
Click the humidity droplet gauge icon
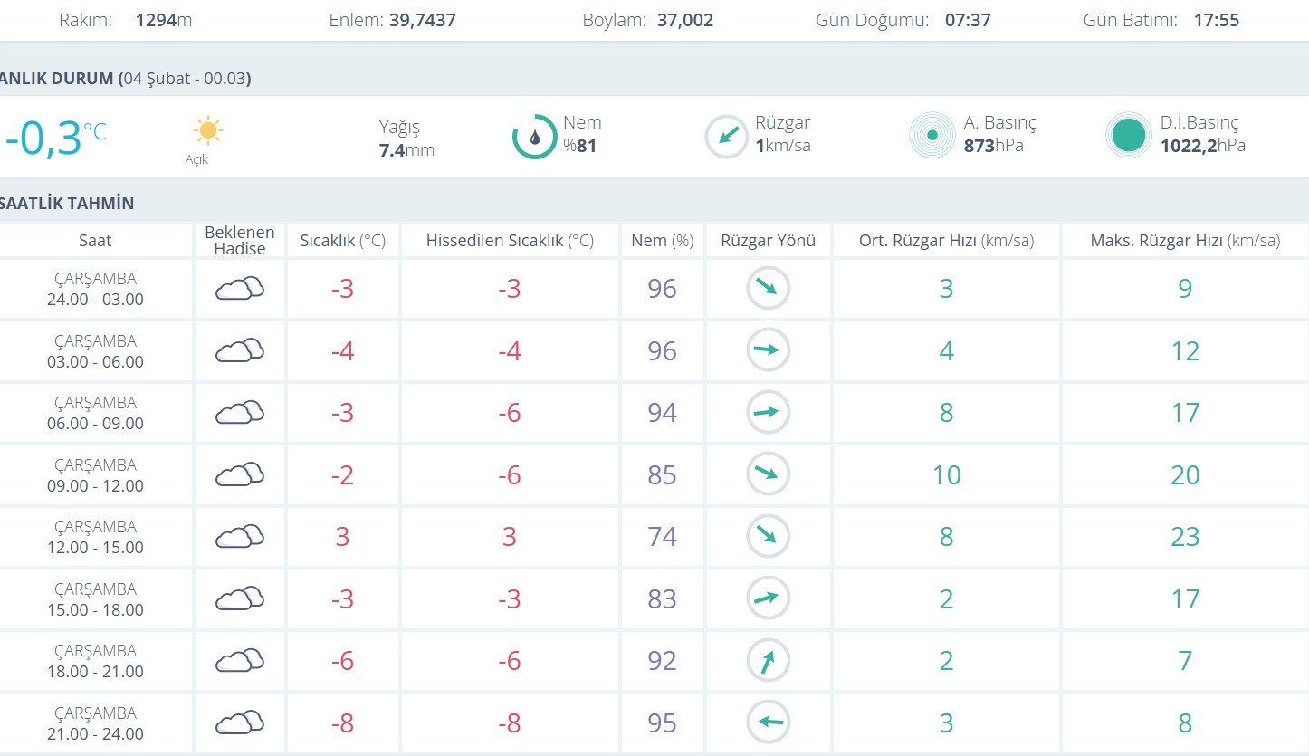534,137
